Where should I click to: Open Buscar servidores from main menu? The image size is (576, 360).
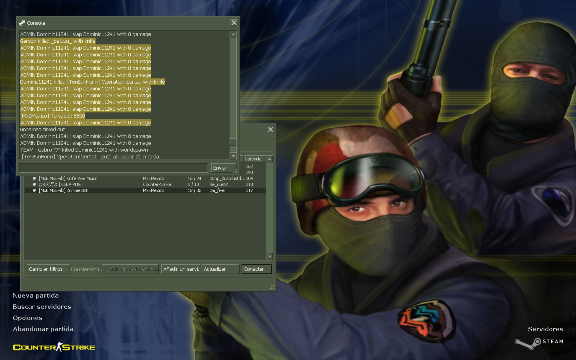(42, 307)
